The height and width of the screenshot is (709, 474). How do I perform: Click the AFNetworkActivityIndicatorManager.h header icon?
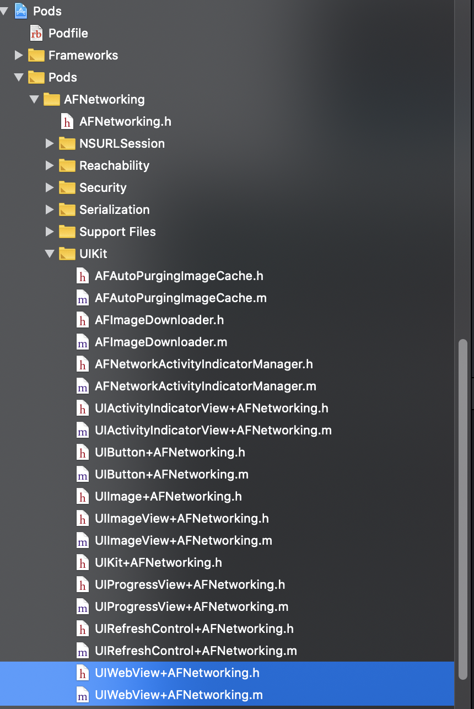pos(83,364)
